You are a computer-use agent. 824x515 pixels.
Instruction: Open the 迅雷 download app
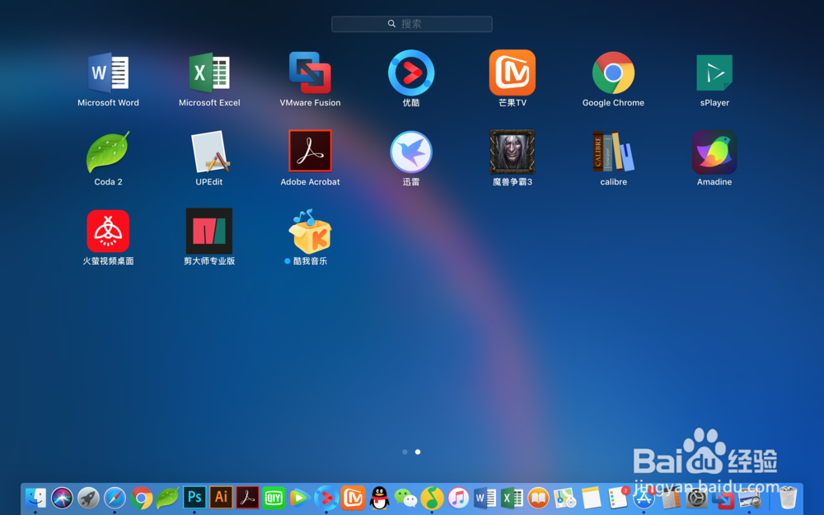(411, 152)
